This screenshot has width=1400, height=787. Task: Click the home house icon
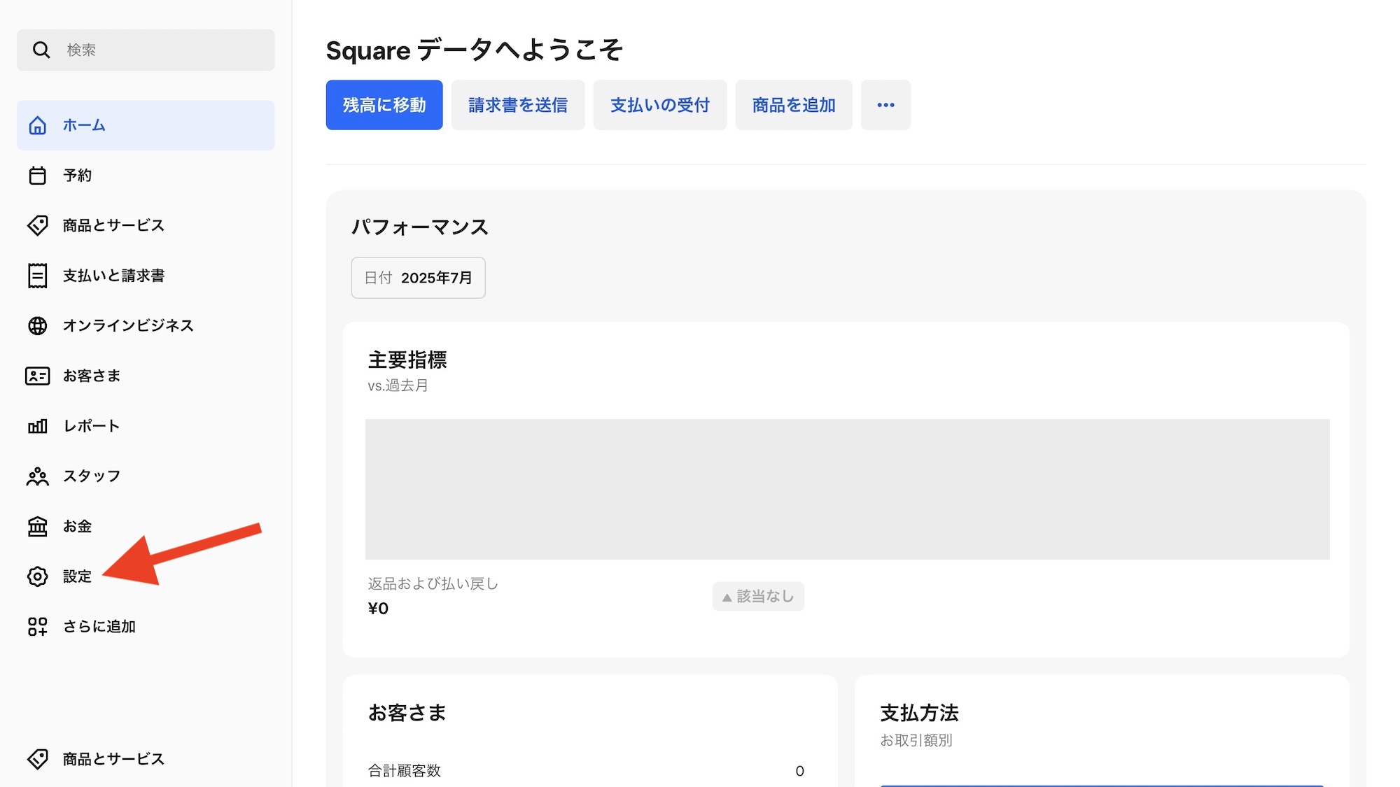coord(37,125)
